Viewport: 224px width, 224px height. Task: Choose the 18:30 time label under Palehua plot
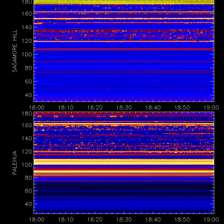click(124, 220)
